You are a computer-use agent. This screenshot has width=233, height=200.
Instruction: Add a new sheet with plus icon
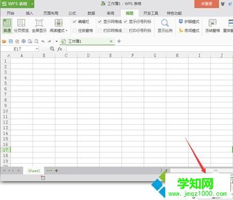pyautogui.click(x=57, y=171)
